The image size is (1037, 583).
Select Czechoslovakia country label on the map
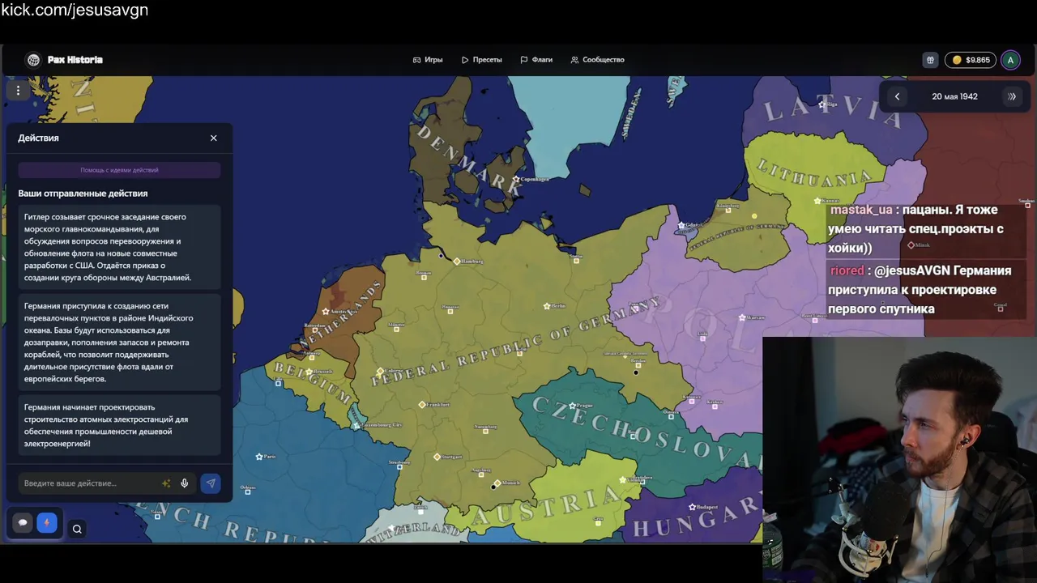[644, 433]
